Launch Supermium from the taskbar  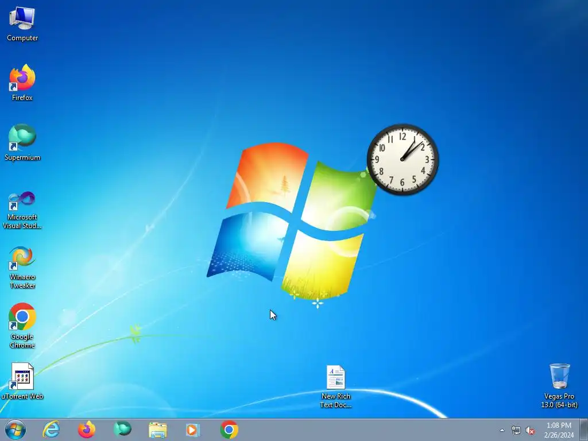coord(122,430)
